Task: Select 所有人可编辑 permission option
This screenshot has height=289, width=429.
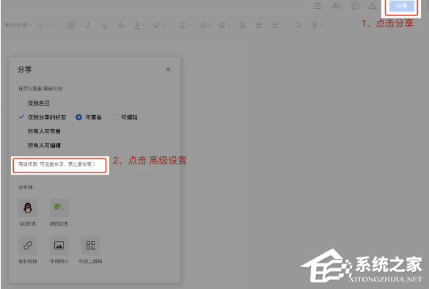Action: (44, 145)
